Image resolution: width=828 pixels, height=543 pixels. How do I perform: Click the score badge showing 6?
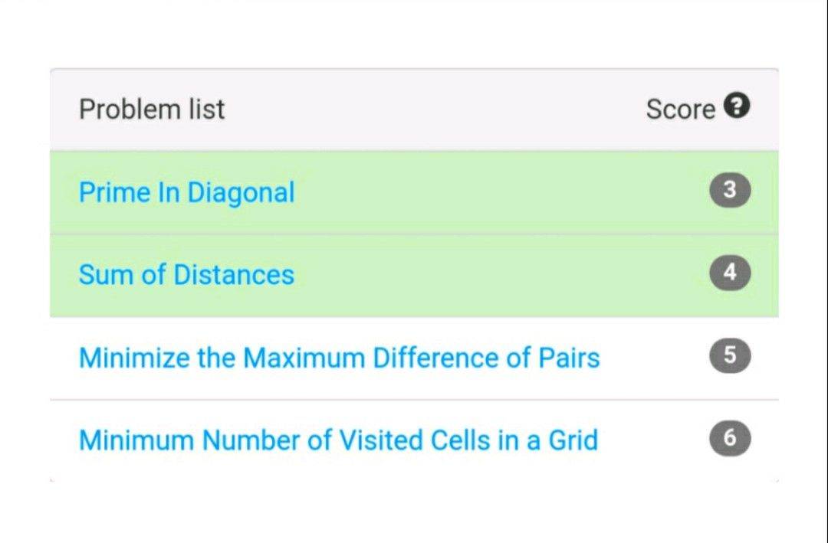click(730, 438)
